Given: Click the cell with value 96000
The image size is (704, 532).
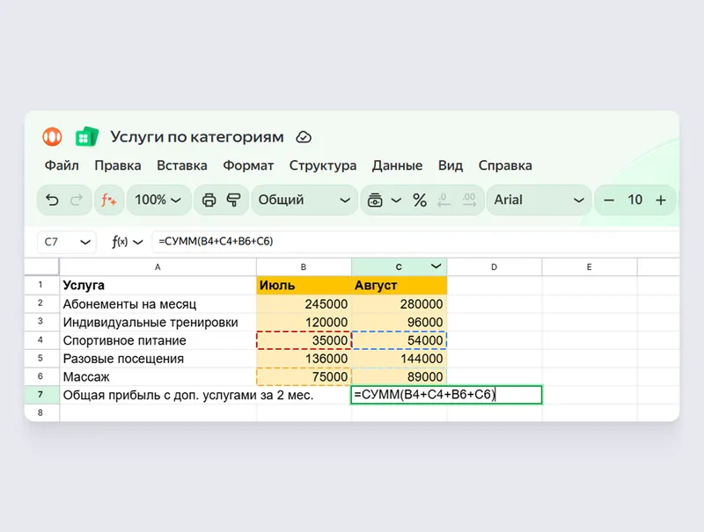Looking at the screenshot, I should [x=399, y=322].
